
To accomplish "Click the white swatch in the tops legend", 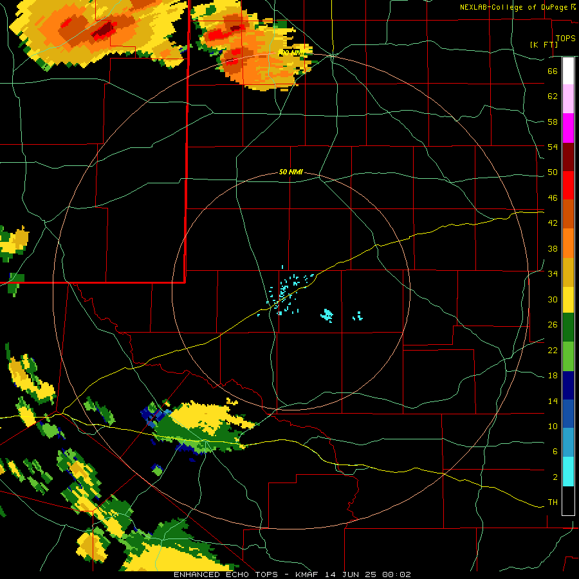I will tap(568, 71).
